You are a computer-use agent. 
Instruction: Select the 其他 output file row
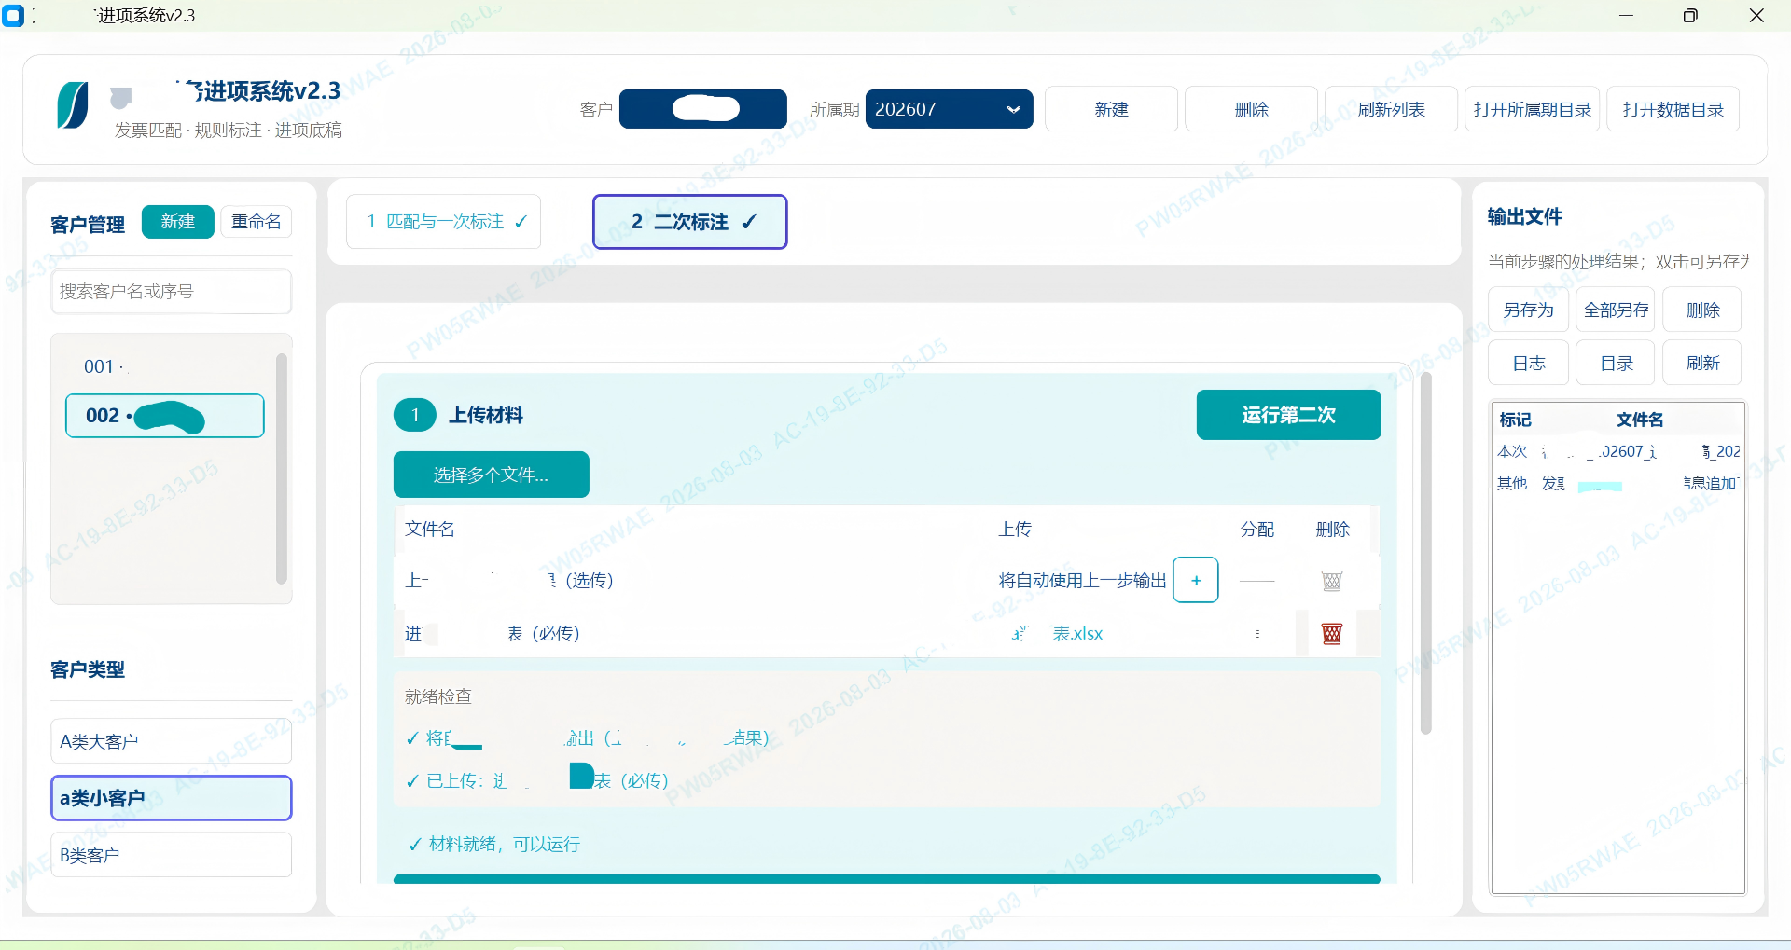[1618, 483]
